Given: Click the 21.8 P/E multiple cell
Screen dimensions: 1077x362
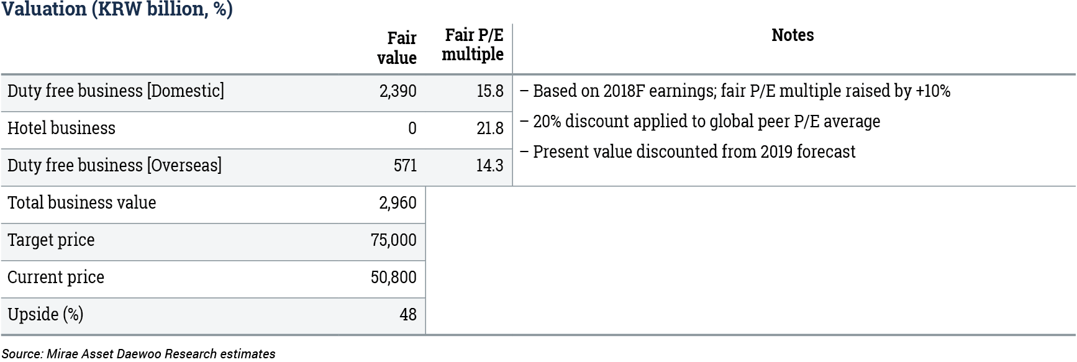Looking at the screenshot, I should 490,129.
